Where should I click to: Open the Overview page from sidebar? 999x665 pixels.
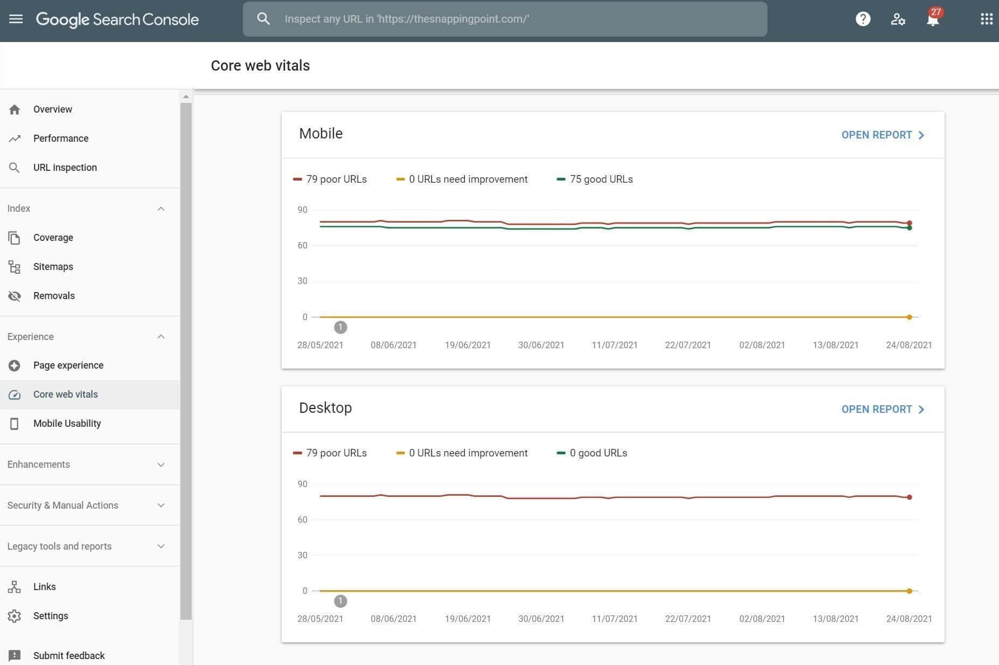[52, 109]
